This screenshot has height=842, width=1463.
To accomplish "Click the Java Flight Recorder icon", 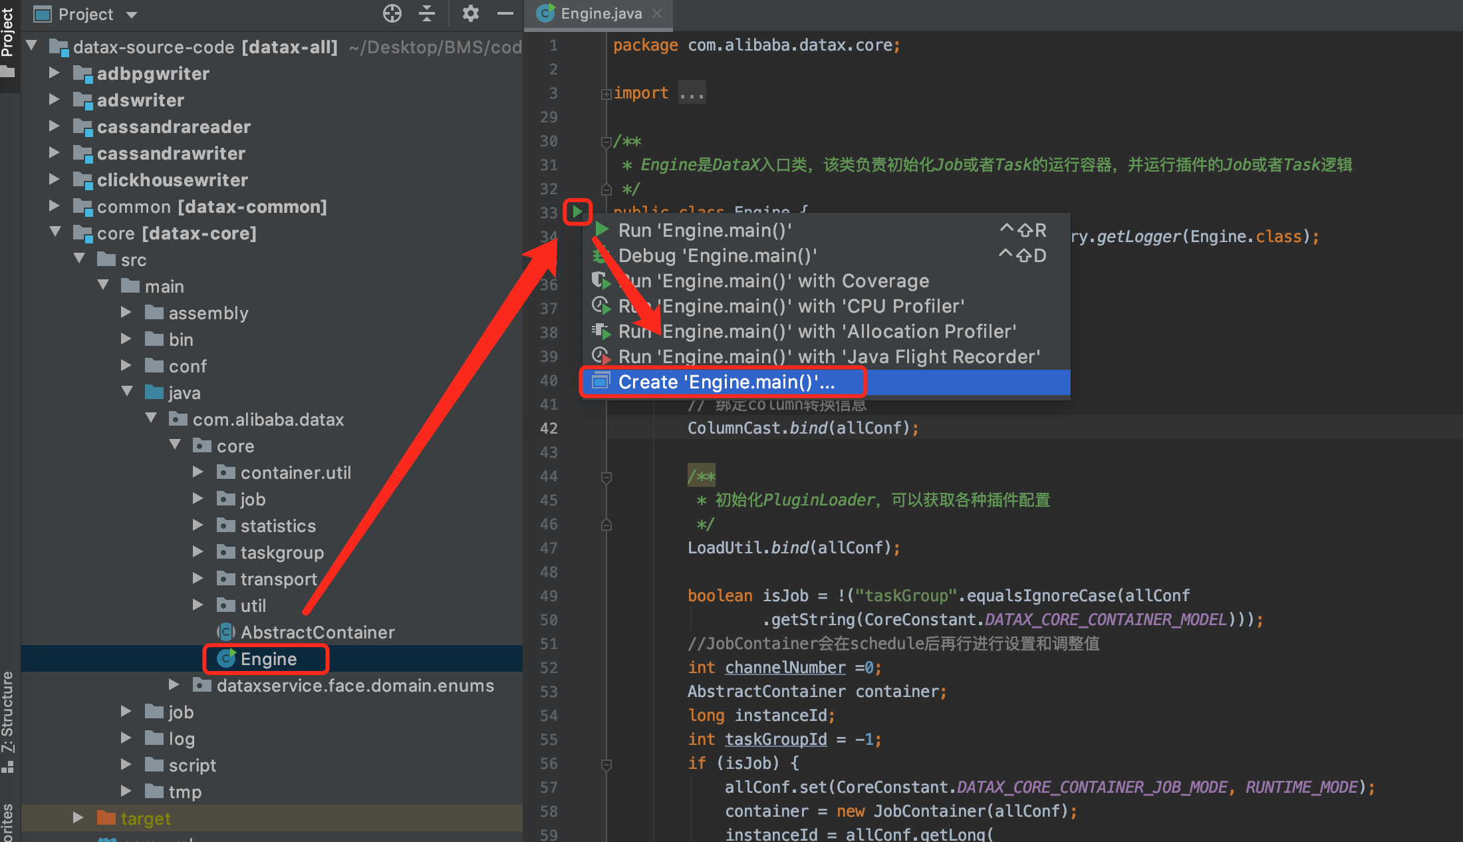I will click(x=601, y=356).
